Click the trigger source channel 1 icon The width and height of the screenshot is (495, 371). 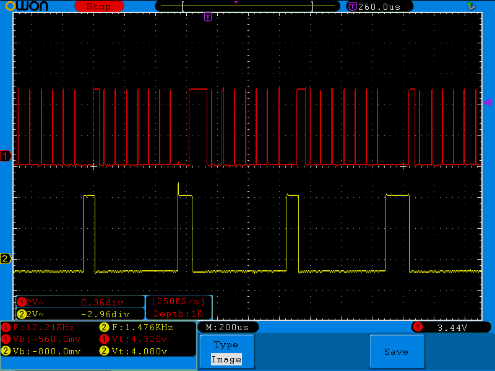[x=418, y=327]
